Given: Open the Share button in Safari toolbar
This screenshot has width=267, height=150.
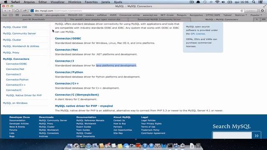Looking at the screenshot, I should pyautogui.click(x=25, y=11).
